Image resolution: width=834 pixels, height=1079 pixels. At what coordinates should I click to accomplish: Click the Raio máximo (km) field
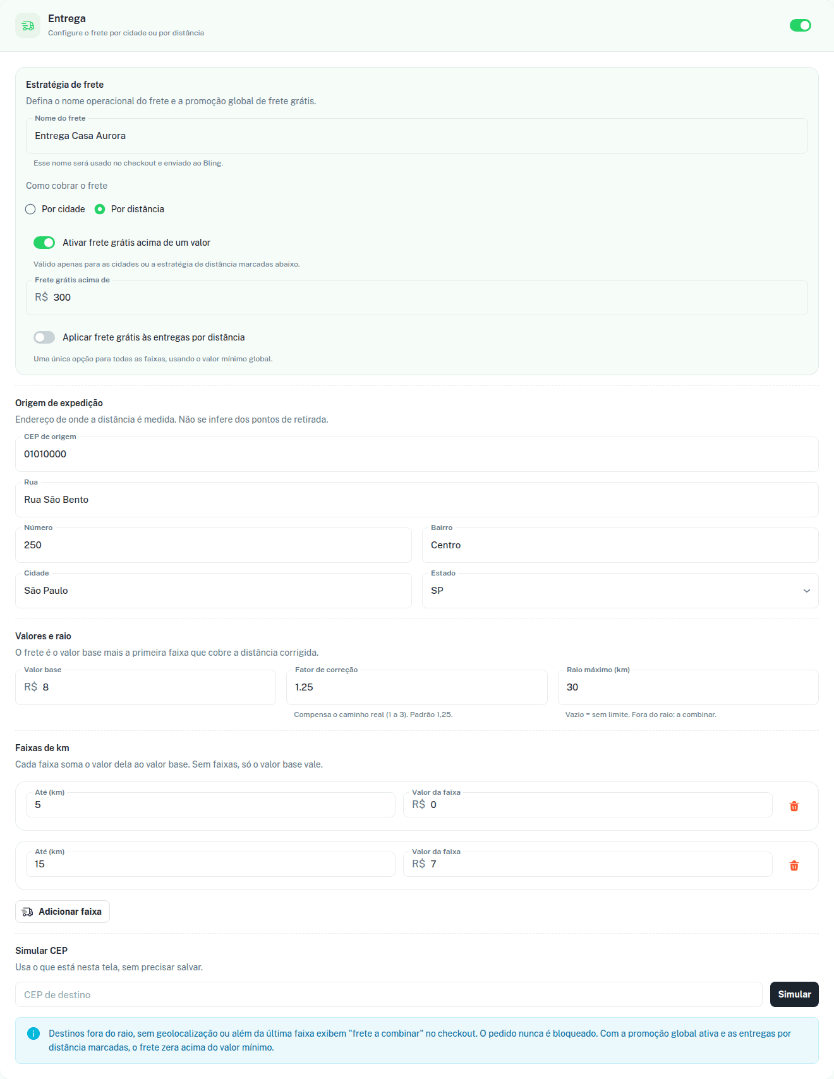tap(688, 687)
